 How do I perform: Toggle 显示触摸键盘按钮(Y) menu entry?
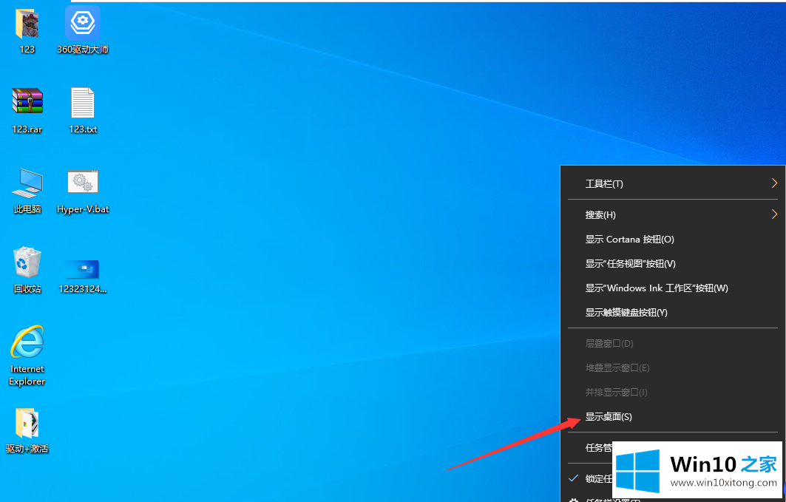[673, 313]
